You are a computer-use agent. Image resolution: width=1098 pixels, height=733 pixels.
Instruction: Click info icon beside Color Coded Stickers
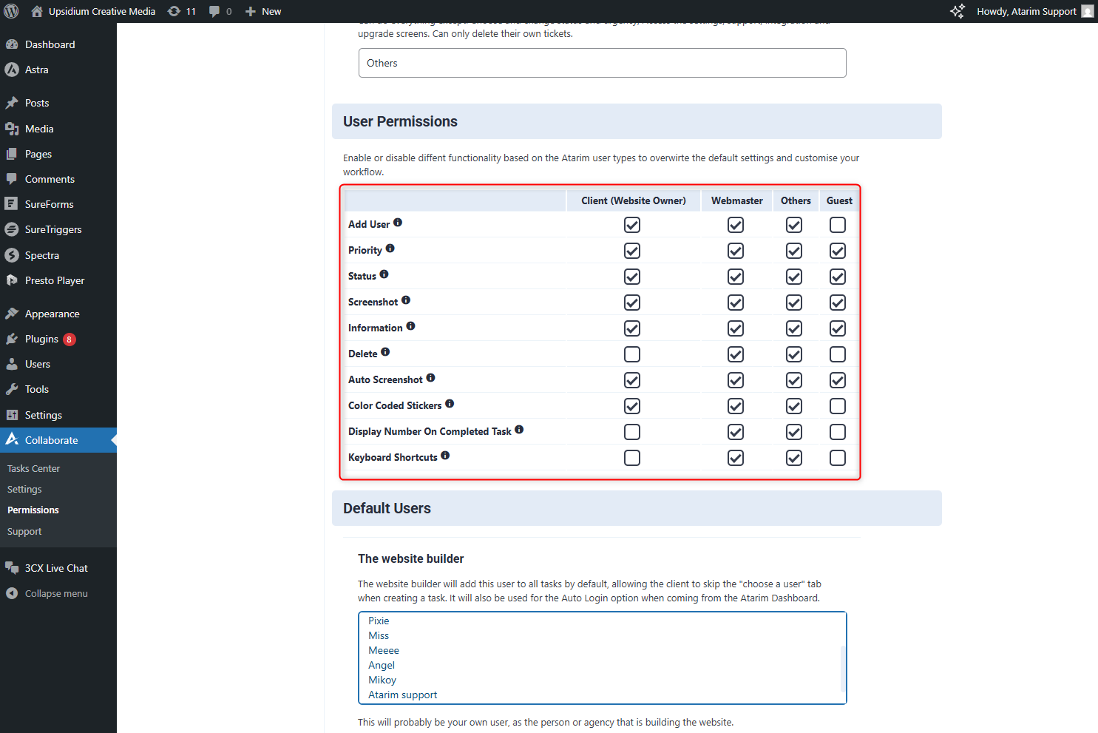[450, 404]
